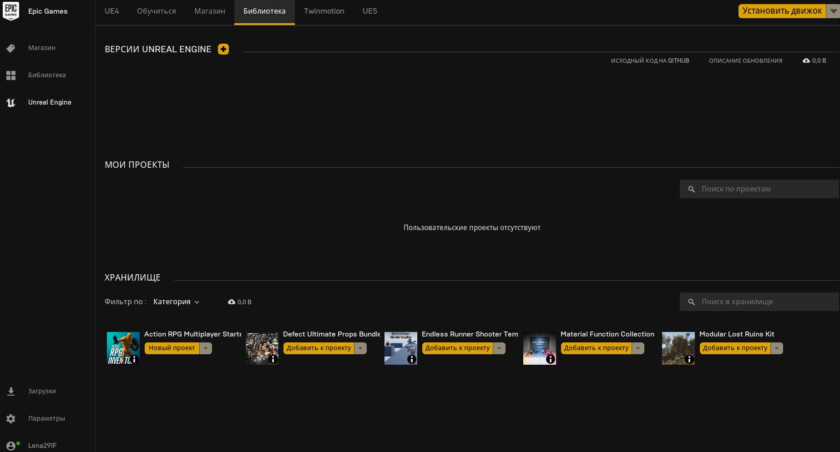
Task: Add Material Function Collection to project
Action: click(597, 348)
